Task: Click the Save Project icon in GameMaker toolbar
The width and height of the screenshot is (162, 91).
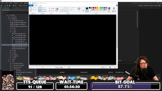Action: (x=10, y=6)
